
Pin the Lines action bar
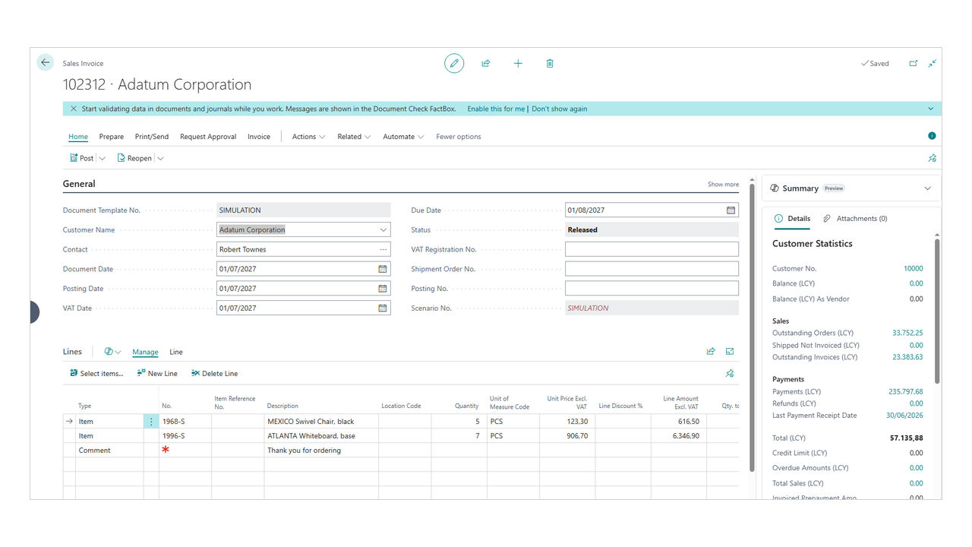(x=730, y=373)
